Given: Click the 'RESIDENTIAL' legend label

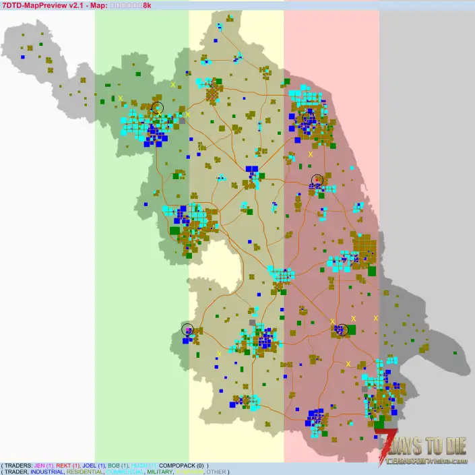Looking at the screenshot, I should click(x=85, y=472).
